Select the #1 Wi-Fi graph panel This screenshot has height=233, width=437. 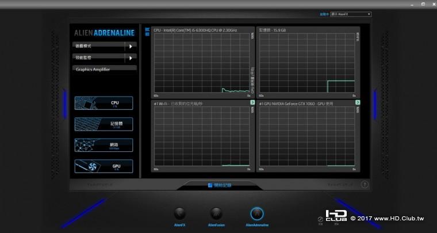pos(203,136)
